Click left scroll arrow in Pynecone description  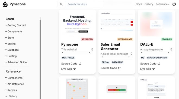pos(62,52)
